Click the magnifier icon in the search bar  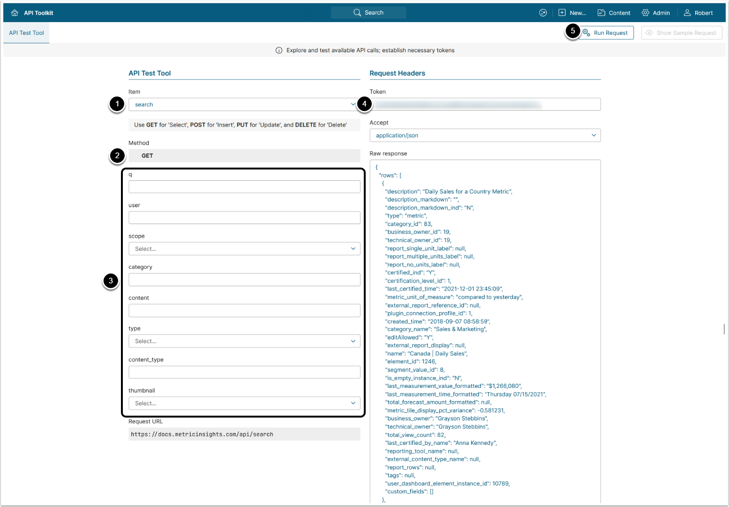coord(357,13)
